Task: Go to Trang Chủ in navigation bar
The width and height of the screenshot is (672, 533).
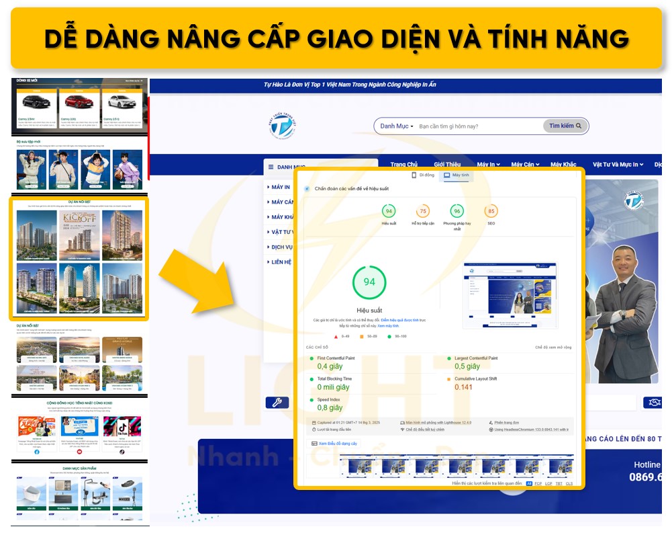Action: (x=403, y=165)
